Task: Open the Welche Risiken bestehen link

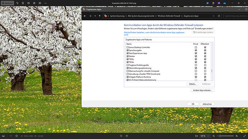Action: (x=154, y=34)
